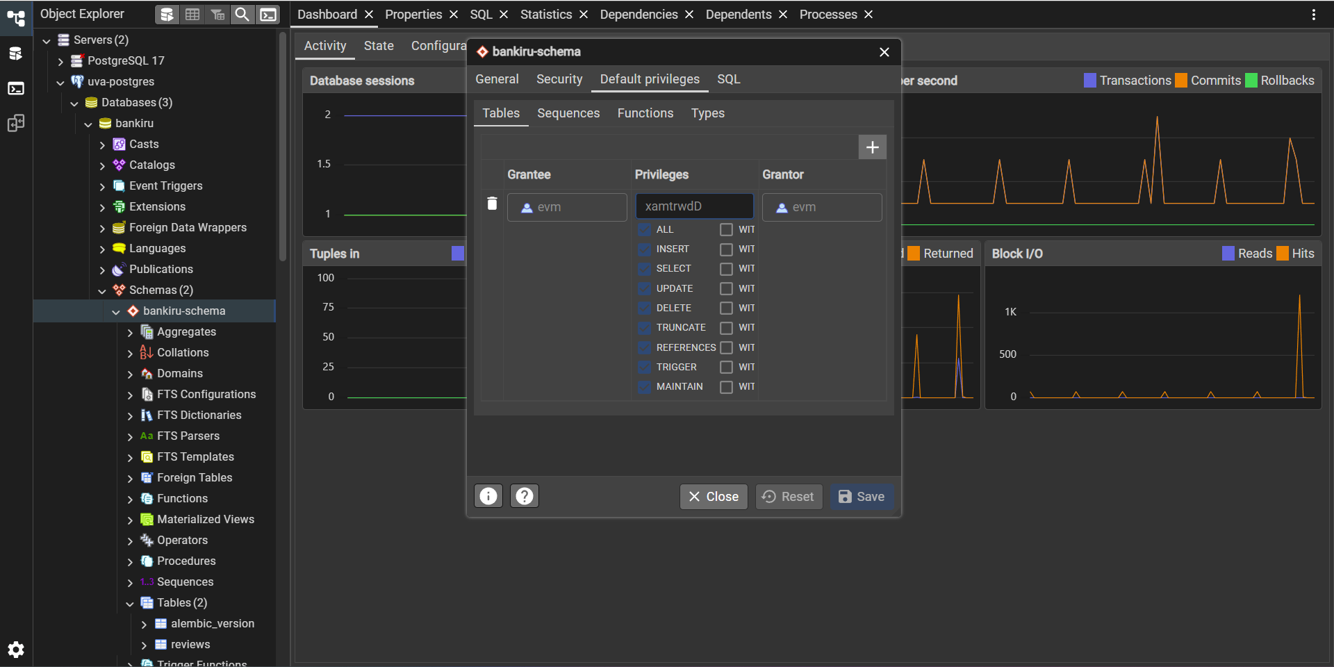This screenshot has width=1334, height=667.
Task: Close the Statistics tab with its X
Action: (x=584, y=15)
